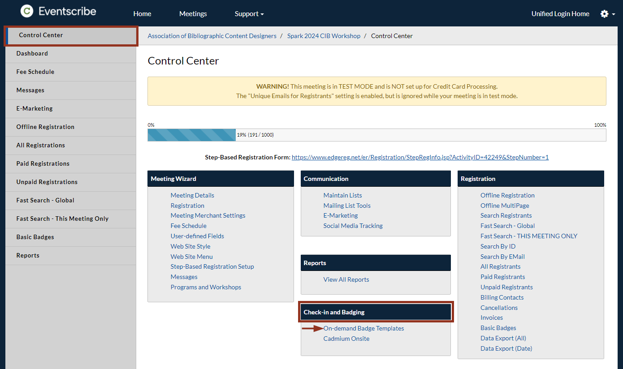Viewport: 623px width, 369px height.
Task: Open the Step-Based Registration Form URL
Action: tap(420, 157)
